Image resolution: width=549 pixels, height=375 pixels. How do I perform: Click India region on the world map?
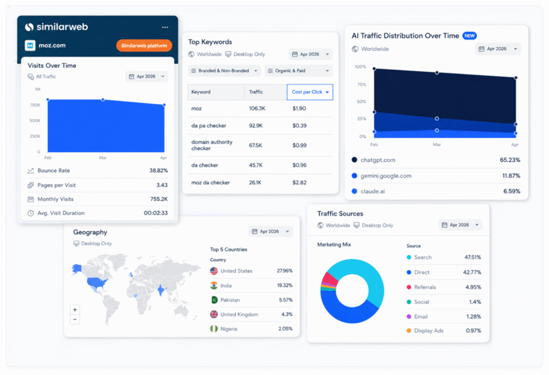(x=161, y=290)
